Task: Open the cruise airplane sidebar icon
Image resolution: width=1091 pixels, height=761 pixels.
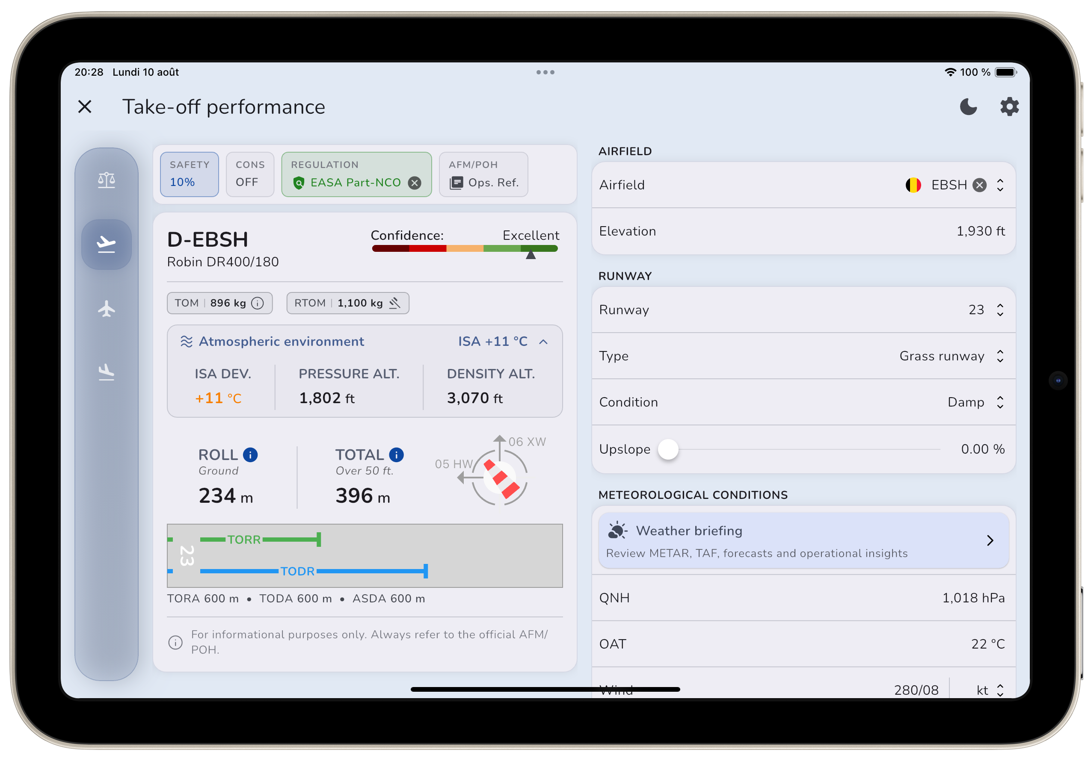Action: pos(107,309)
